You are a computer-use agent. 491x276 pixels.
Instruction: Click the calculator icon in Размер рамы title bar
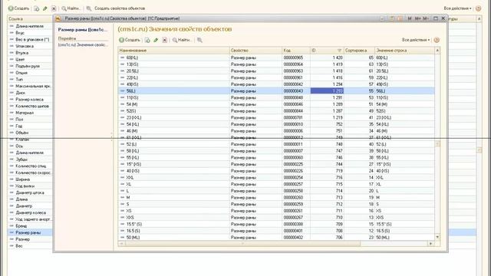(x=392, y=18)
